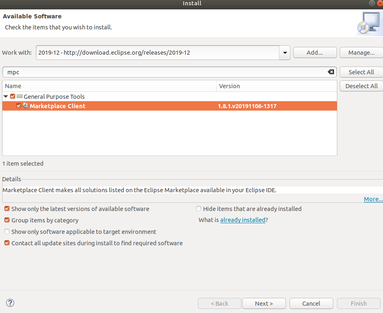Click the Marketplace Client plugin icon
The width and height of the screenshot is (383, 313).
click(25, 106)
